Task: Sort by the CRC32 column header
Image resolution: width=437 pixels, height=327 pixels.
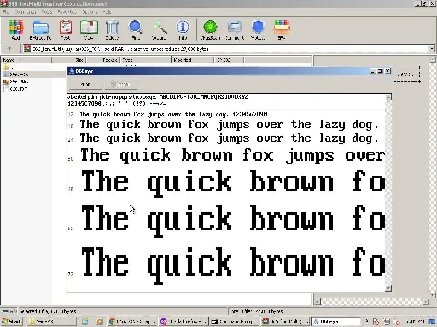Action: 229,60
